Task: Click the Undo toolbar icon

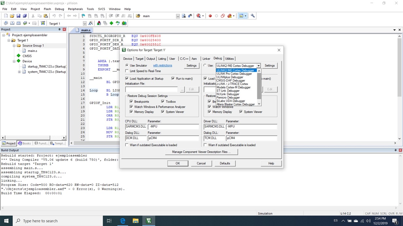Action: pyautogui.click(x=54, y=16)
